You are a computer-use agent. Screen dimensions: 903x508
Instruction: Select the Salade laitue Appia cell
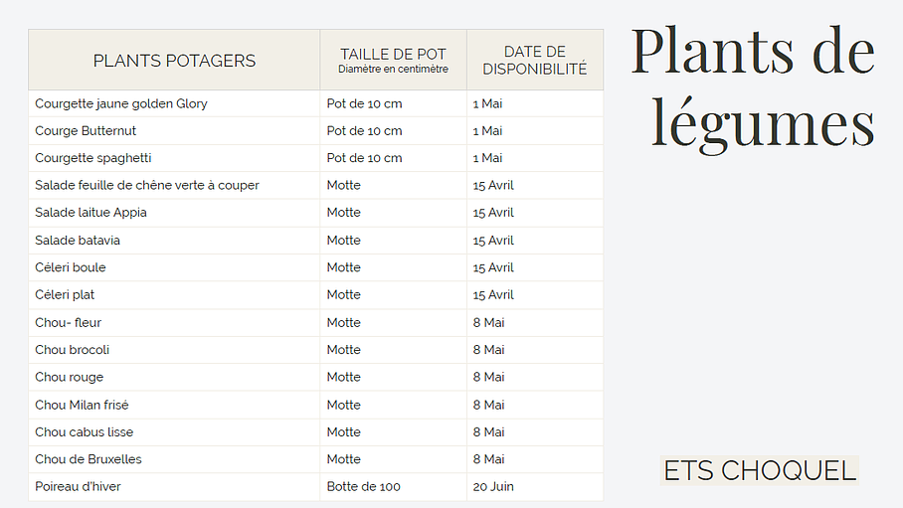point(90,213)
